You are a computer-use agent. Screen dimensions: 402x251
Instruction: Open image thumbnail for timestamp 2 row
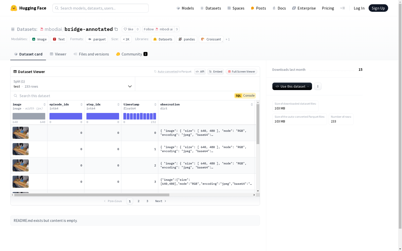[x=21, y=165]
